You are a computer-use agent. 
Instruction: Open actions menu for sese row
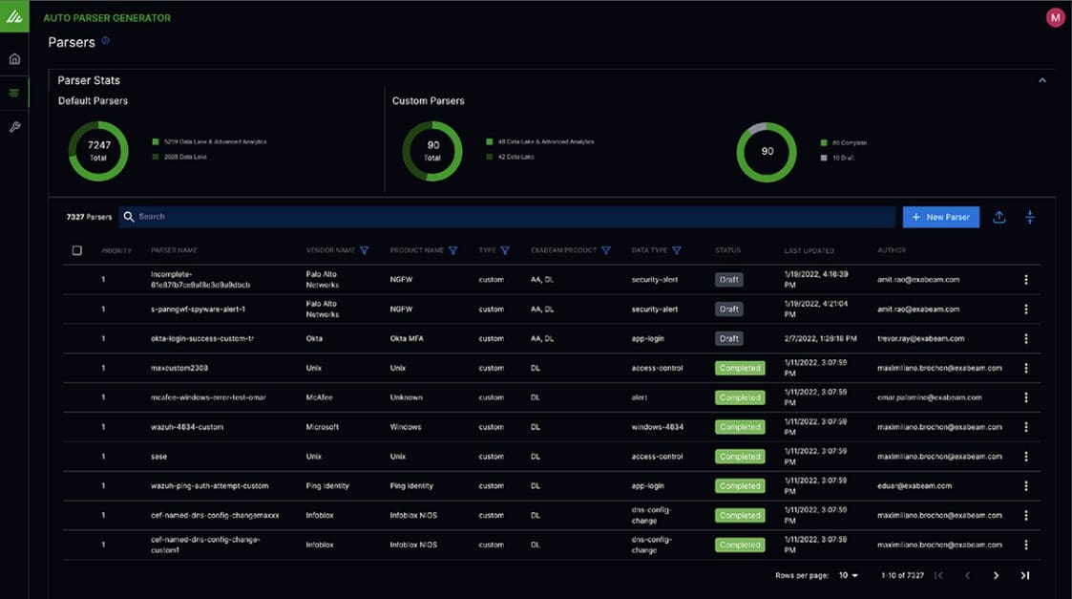(1025, 457)
